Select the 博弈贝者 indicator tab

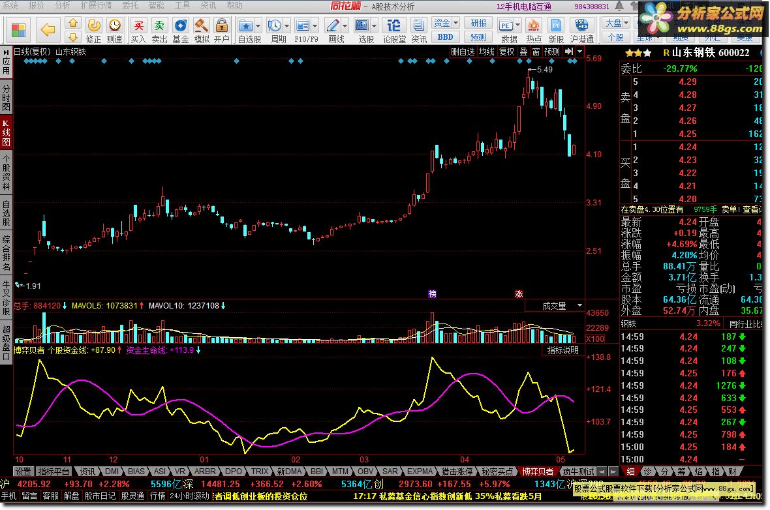click(538, 472)
